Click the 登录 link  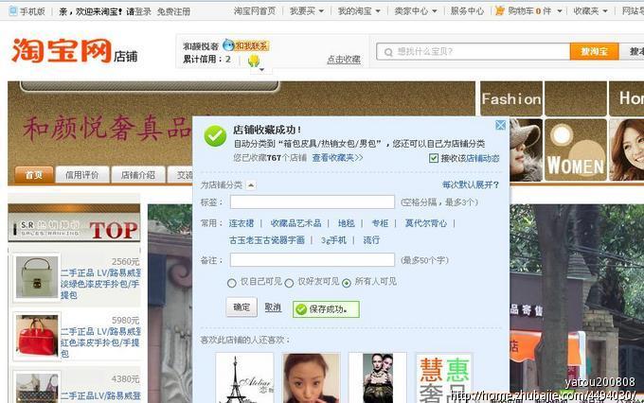[143, 11]
